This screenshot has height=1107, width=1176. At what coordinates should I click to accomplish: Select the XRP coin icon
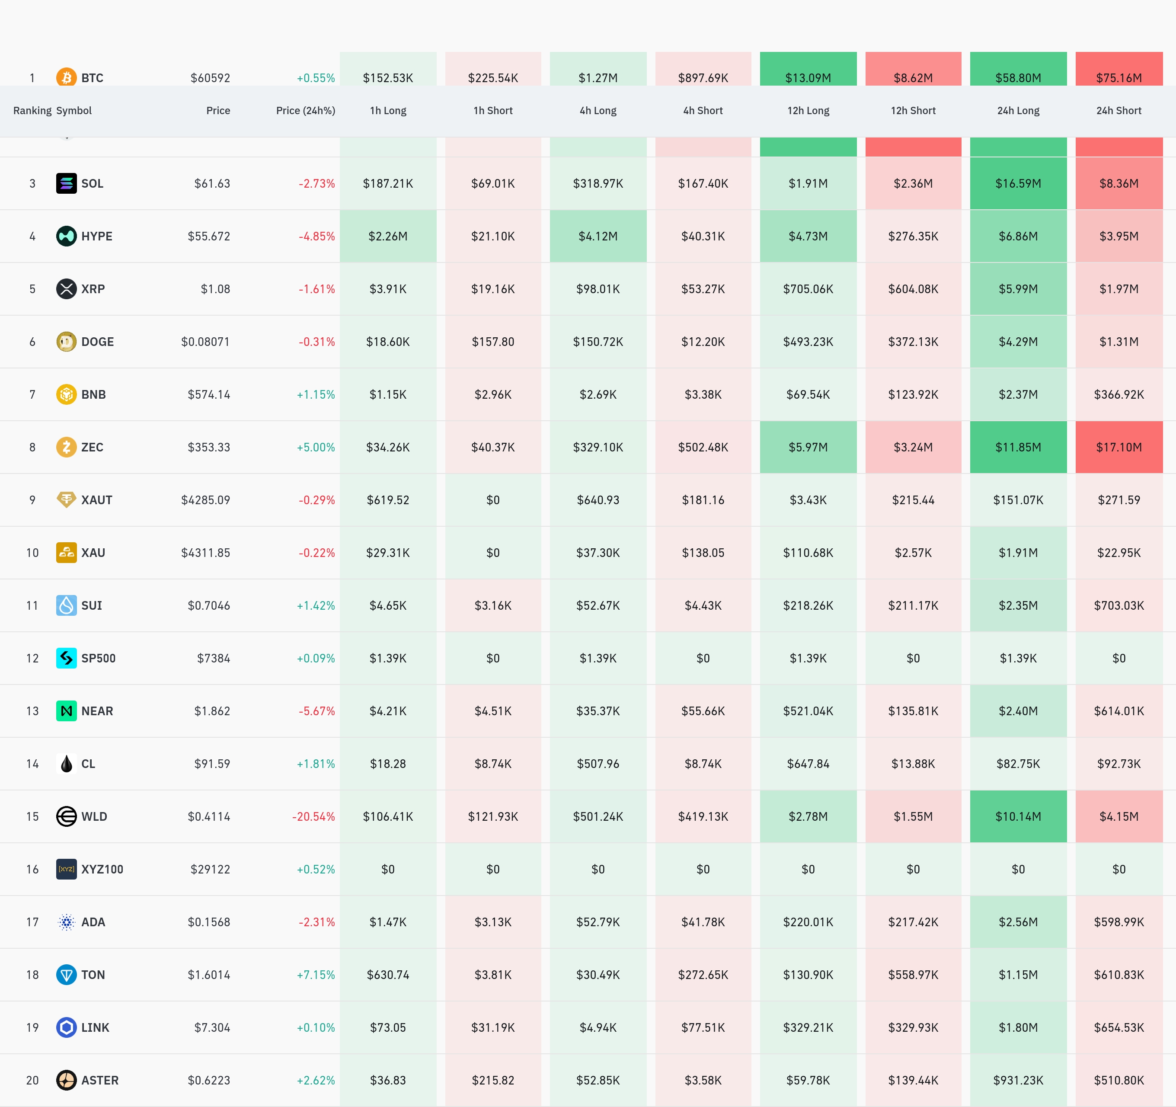tap(66, 289)
